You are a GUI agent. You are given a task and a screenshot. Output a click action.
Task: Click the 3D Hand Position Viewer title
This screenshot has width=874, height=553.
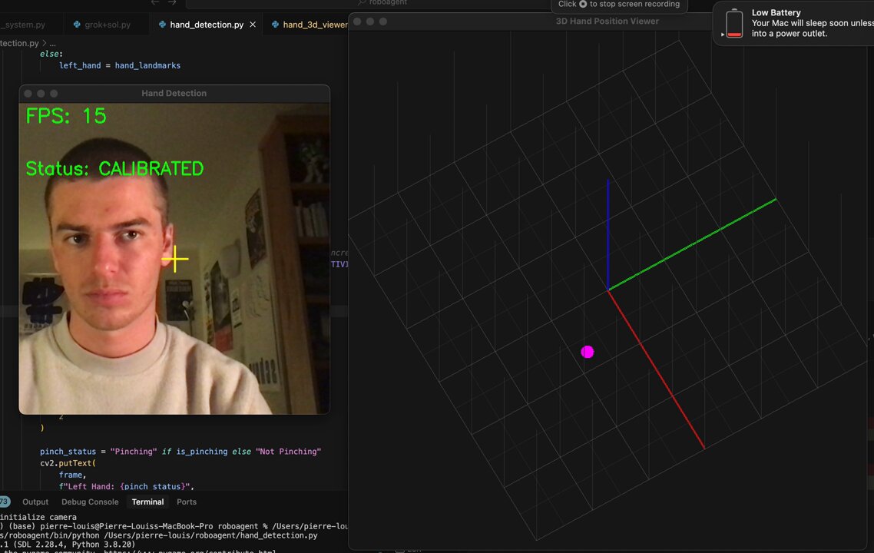pos(607,22)
